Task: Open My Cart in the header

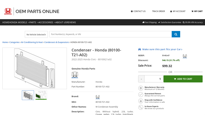Action: (197, 11)
